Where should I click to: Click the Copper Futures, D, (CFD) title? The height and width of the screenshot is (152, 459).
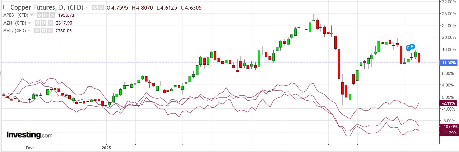point(47,7)
